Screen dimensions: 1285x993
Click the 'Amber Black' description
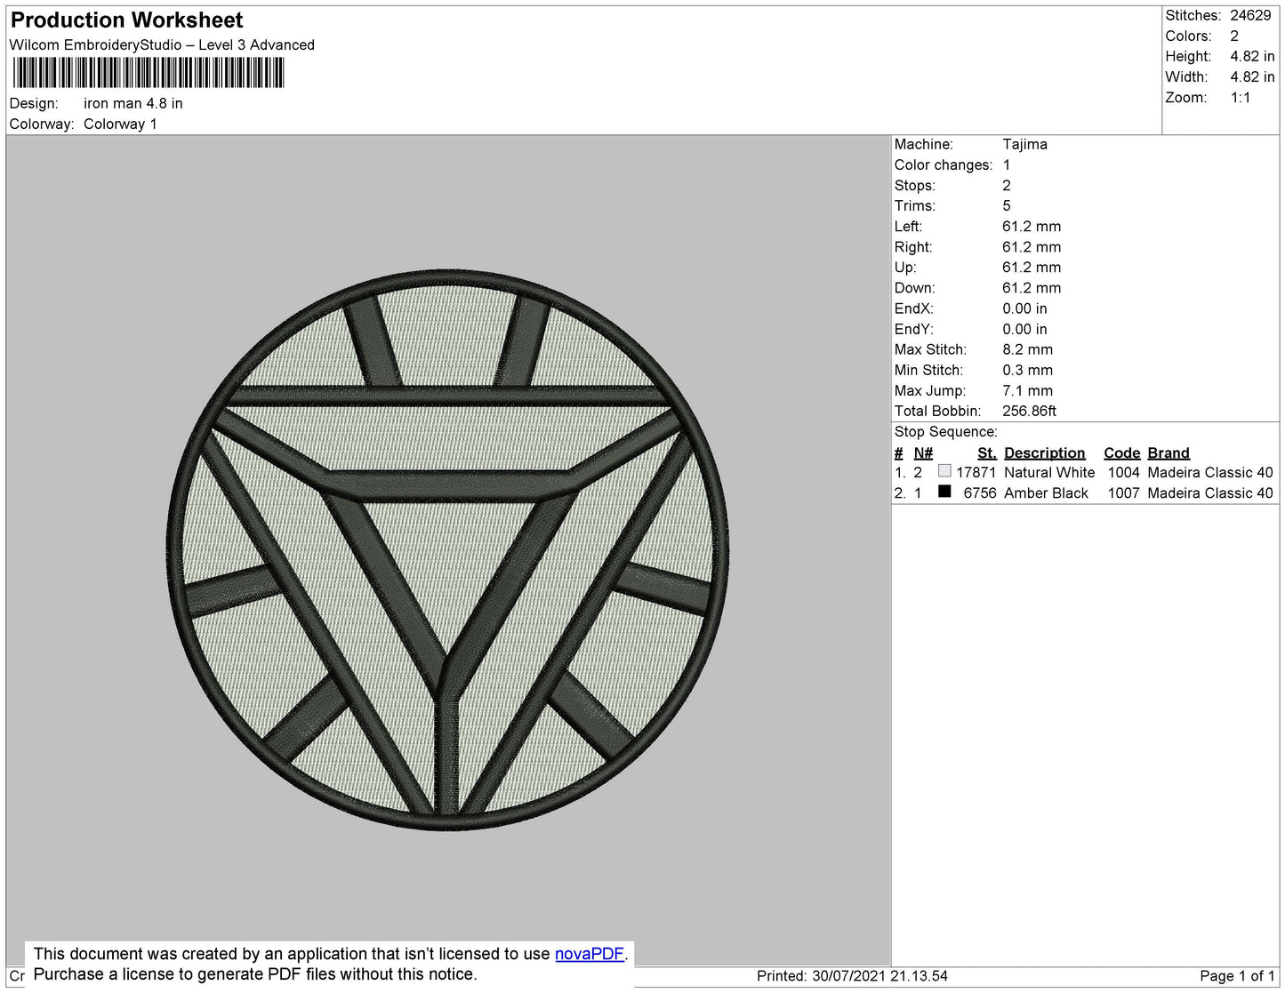pos(1046,492)
